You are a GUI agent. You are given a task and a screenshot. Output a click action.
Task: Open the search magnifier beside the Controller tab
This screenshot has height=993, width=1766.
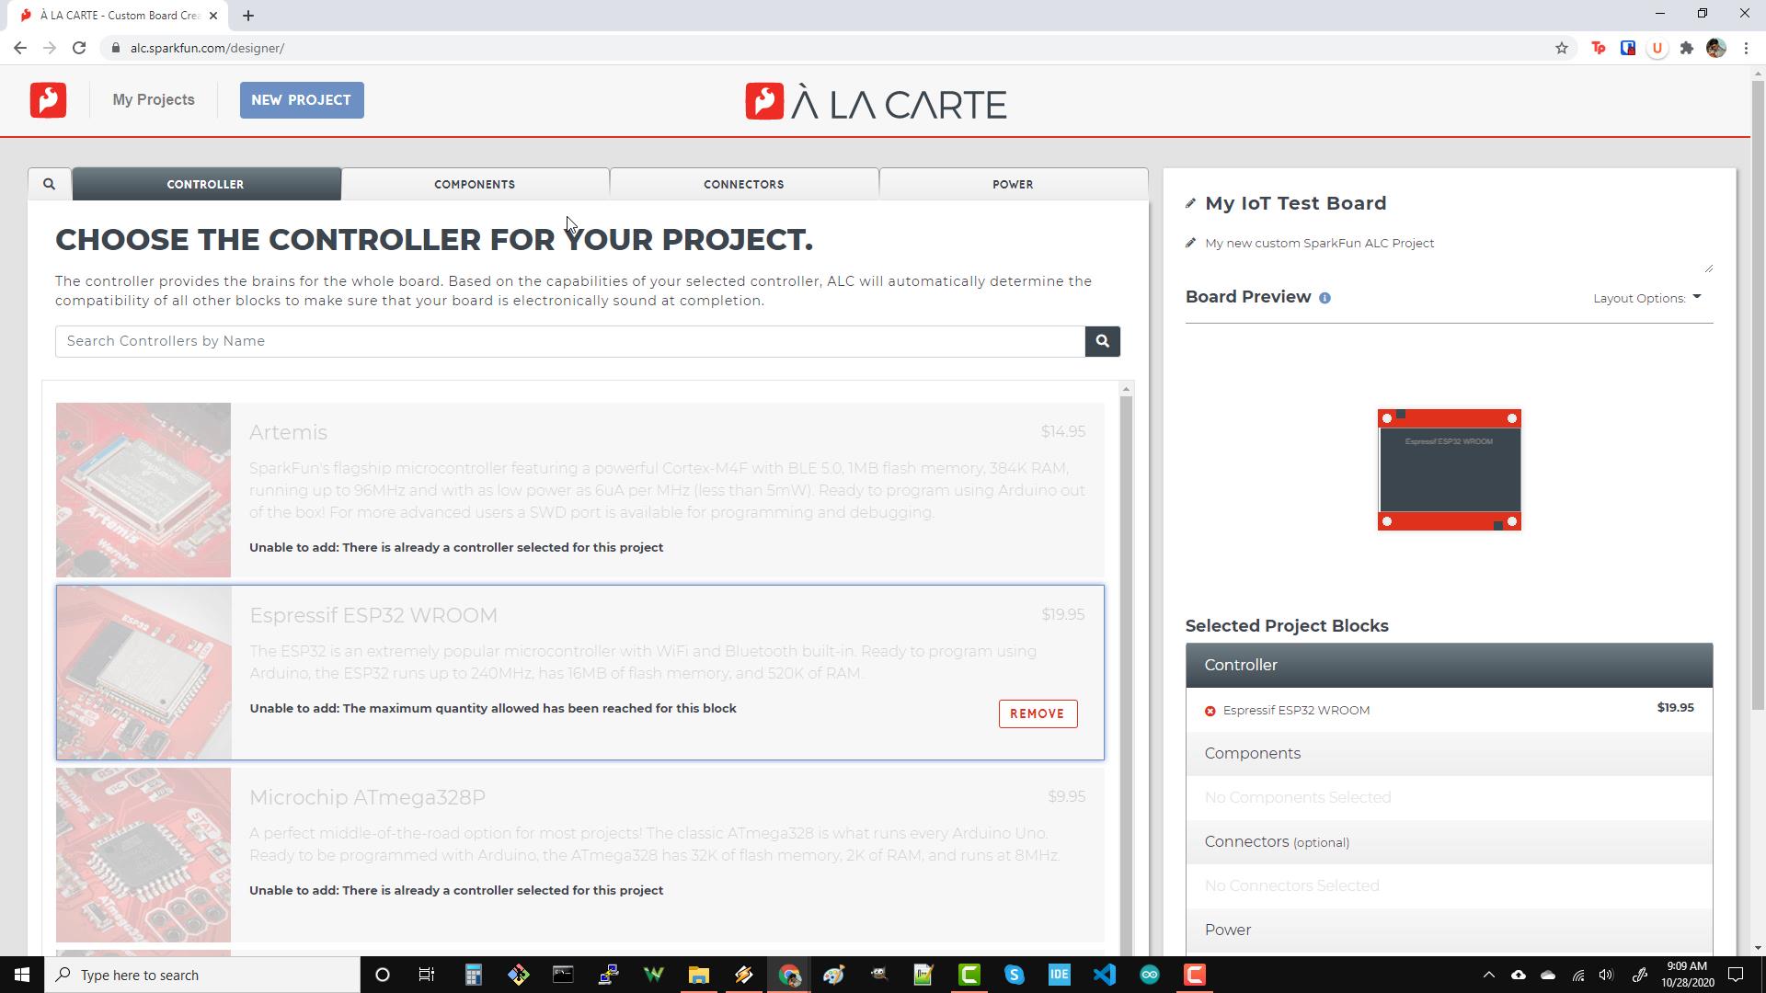click(49, 183)
